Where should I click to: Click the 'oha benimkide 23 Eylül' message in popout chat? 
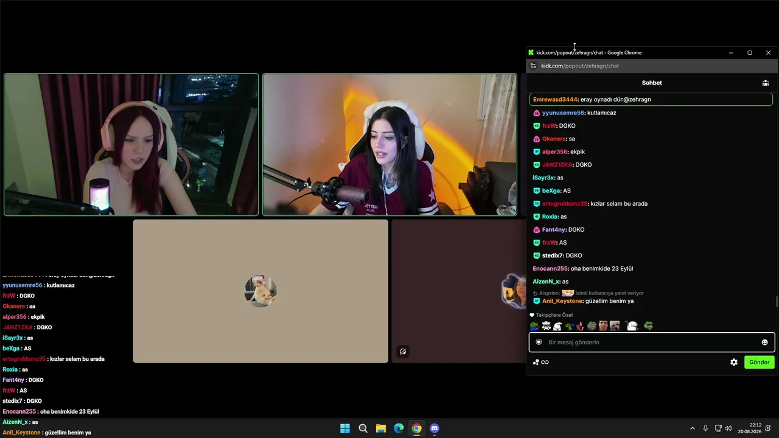(x=602, y=269)
